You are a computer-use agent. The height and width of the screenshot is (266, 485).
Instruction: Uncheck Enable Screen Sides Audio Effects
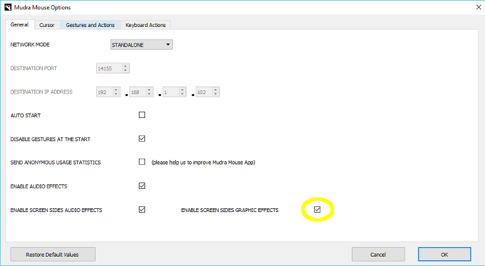point(142,210)
